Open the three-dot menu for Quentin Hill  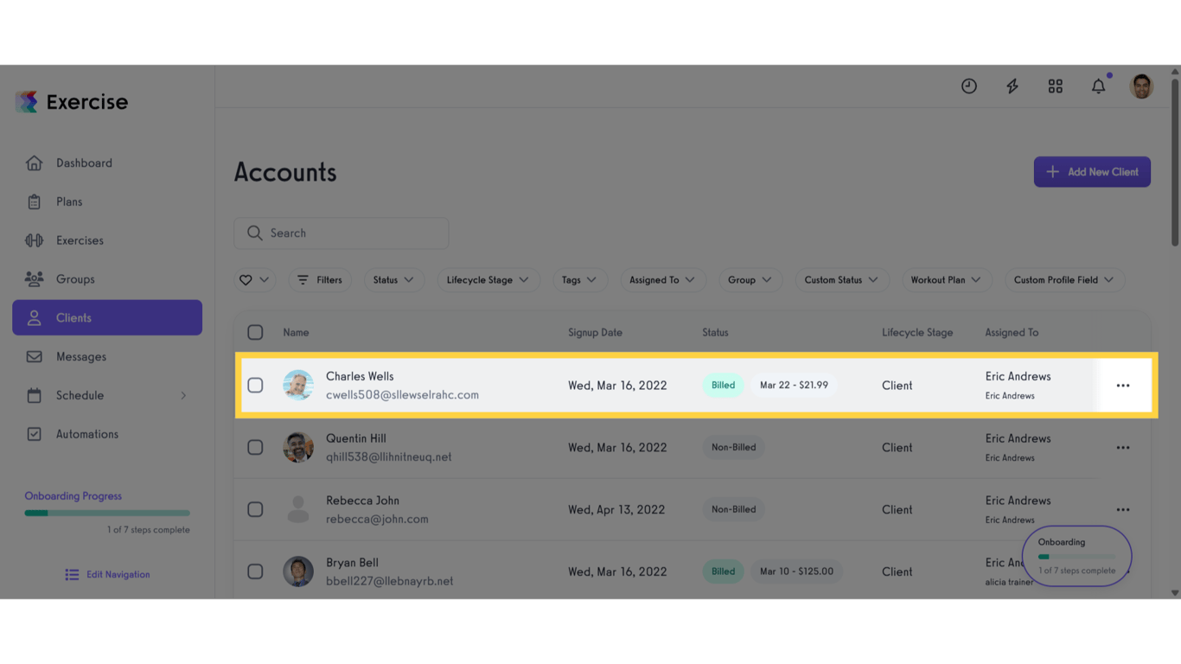pyautogui.click(x=1123, y=447)
